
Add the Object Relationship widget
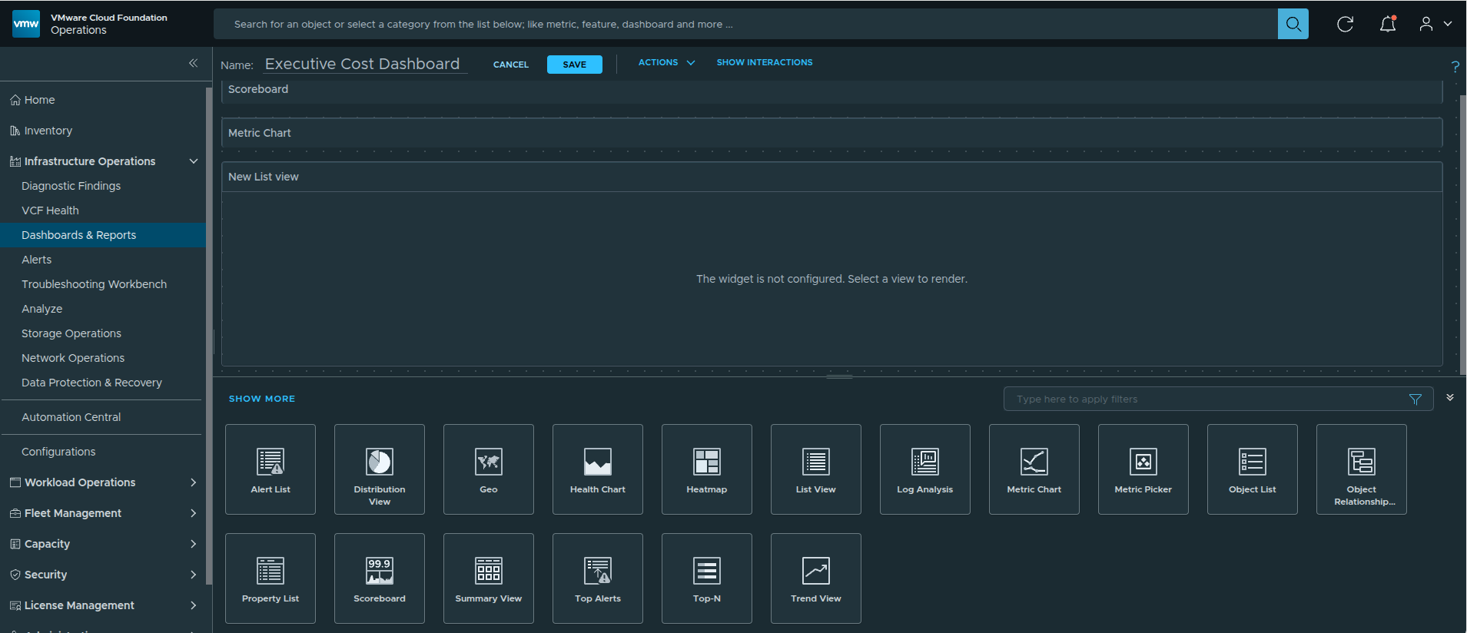tap(1362, 469)
